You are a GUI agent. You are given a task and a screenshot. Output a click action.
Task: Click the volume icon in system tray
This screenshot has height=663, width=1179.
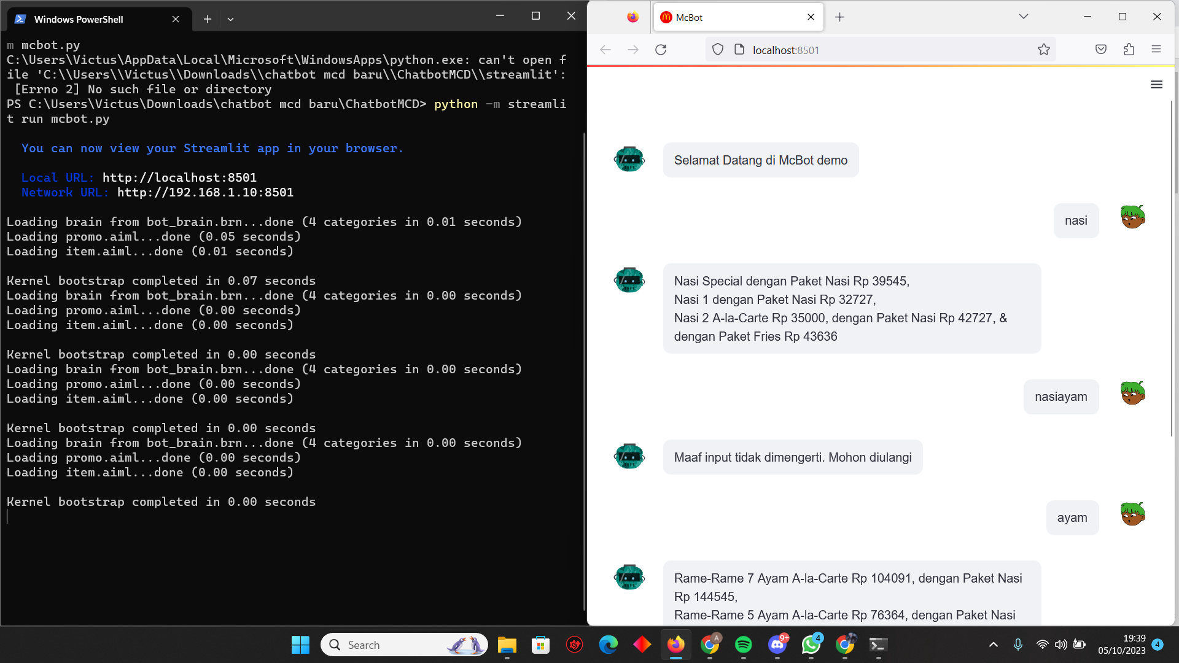pos(1060,645)
